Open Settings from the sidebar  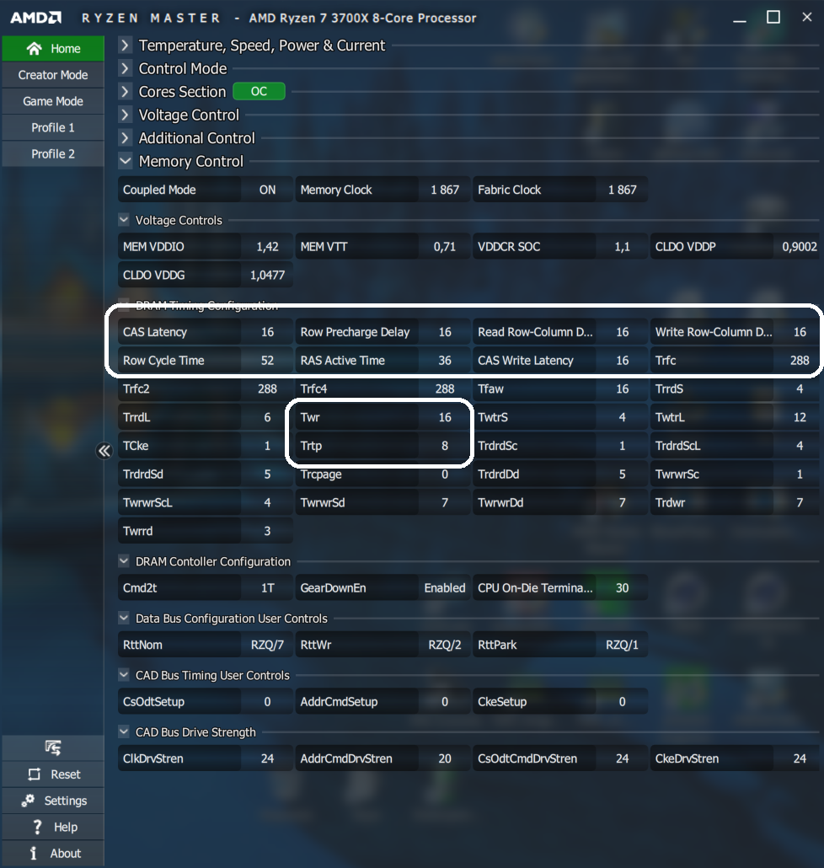53,801
